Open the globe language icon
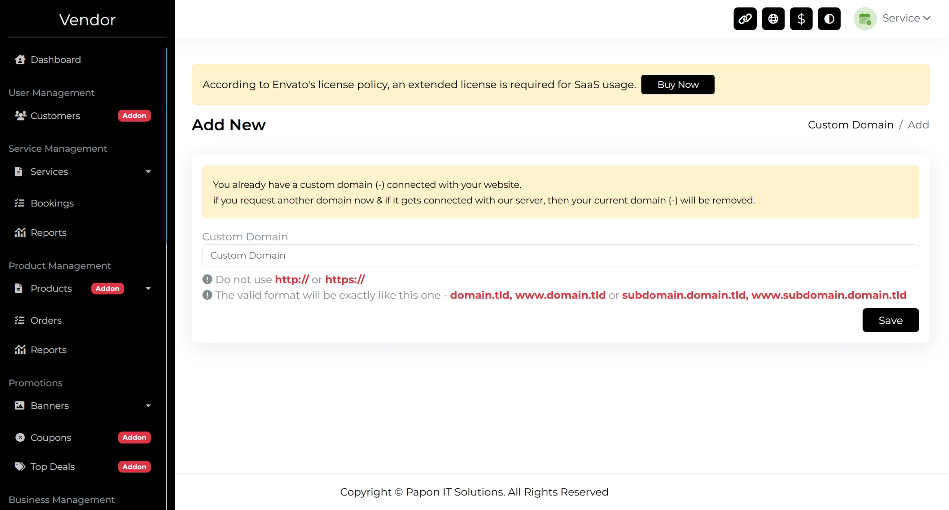Screen dimensions: 949x510 pos(773,19)
